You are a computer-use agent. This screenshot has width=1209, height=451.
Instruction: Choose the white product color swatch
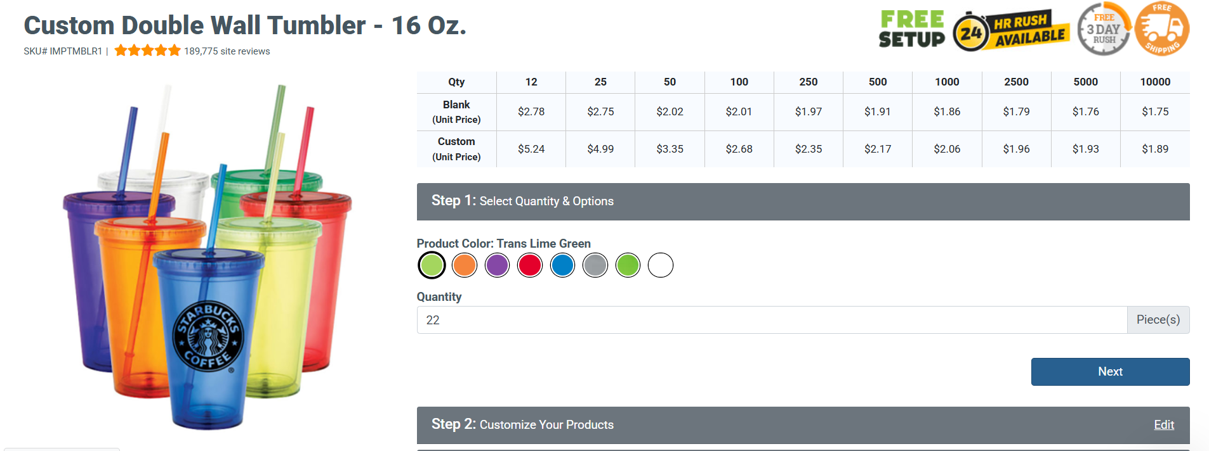(661, 265)
